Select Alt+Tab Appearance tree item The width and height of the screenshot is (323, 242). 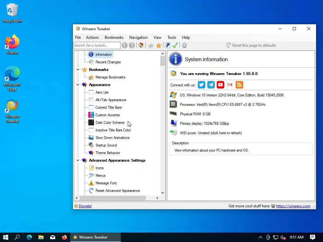click(111, 100)
